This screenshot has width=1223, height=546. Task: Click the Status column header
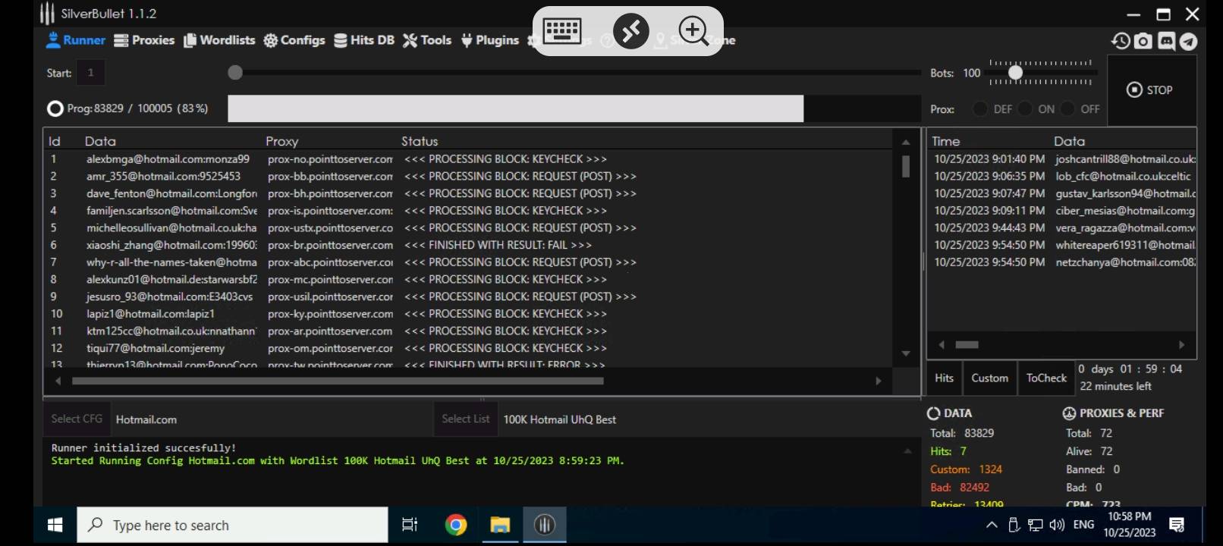point(420,141)
